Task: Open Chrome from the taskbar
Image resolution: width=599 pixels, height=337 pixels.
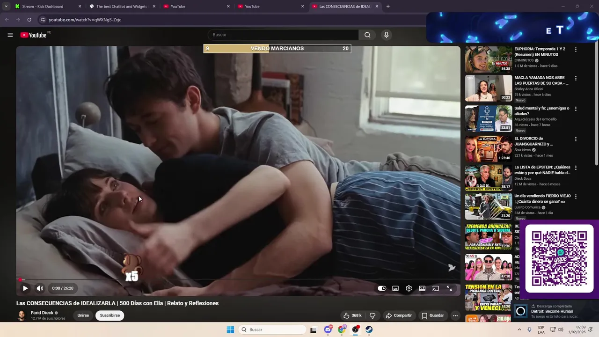Action: click(342, 330)
